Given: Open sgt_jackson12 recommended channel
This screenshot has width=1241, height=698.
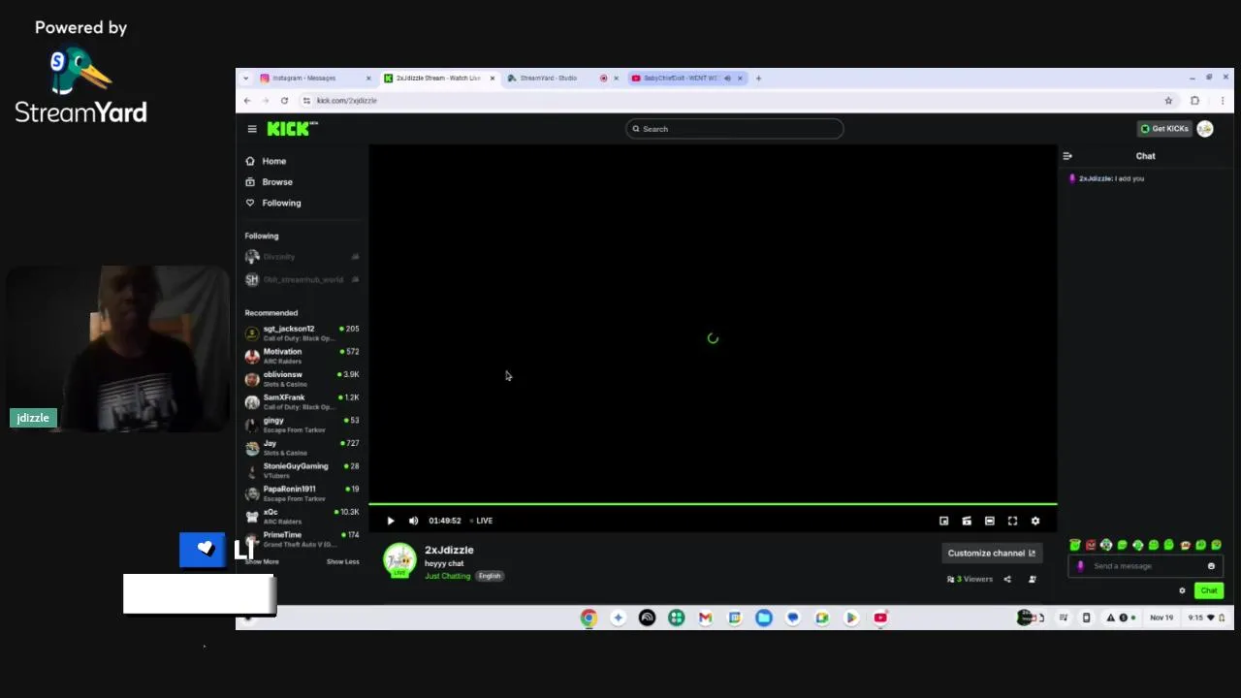Looking at the screenshot, I should pos(302,333).
